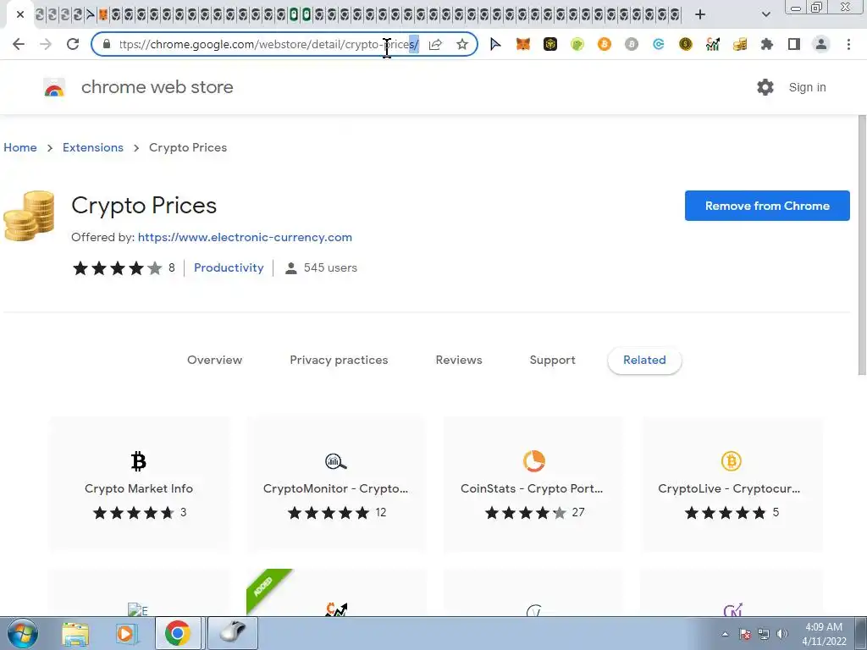Image resolution: width=867 pixels, height=650 pixels.
Task: Switch to the Support tab
Action: [552, 361]
